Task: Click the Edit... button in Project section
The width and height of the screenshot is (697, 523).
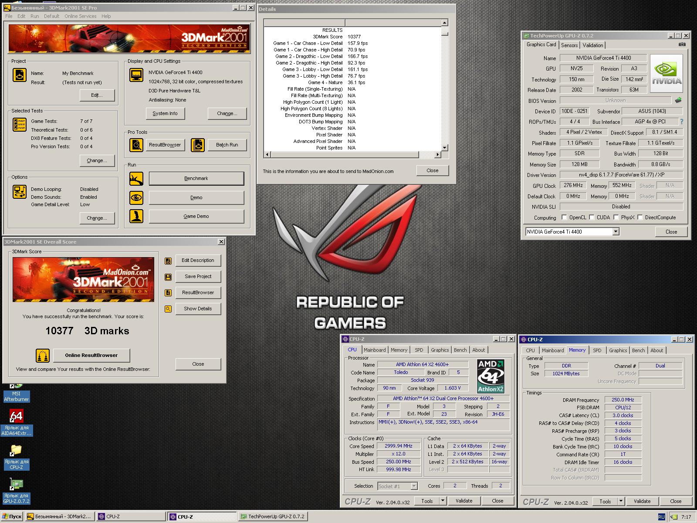Action: click(x=97, y=95)
